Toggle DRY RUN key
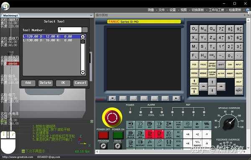The width and height of the screenshot is (251, 160). (x=131, y=143)
